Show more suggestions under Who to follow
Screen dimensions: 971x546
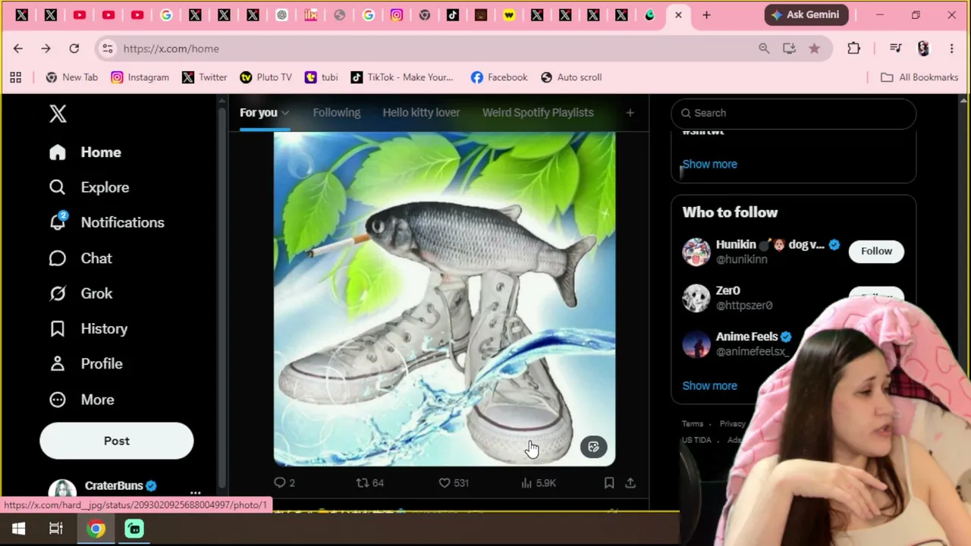(709, 386)
